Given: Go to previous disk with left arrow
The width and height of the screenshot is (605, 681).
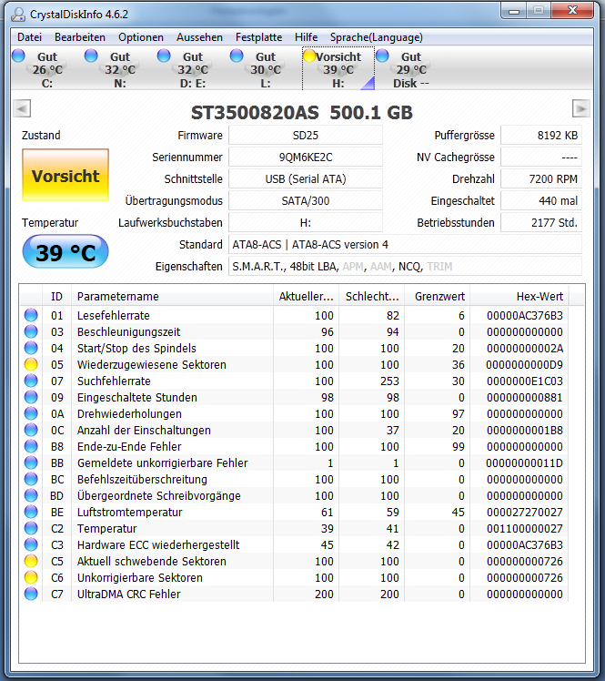Looking at the screenshot, I should tap(22, 108).
